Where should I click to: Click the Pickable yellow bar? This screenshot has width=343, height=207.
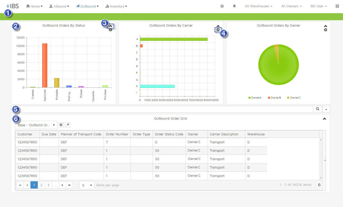pos(57,83)
